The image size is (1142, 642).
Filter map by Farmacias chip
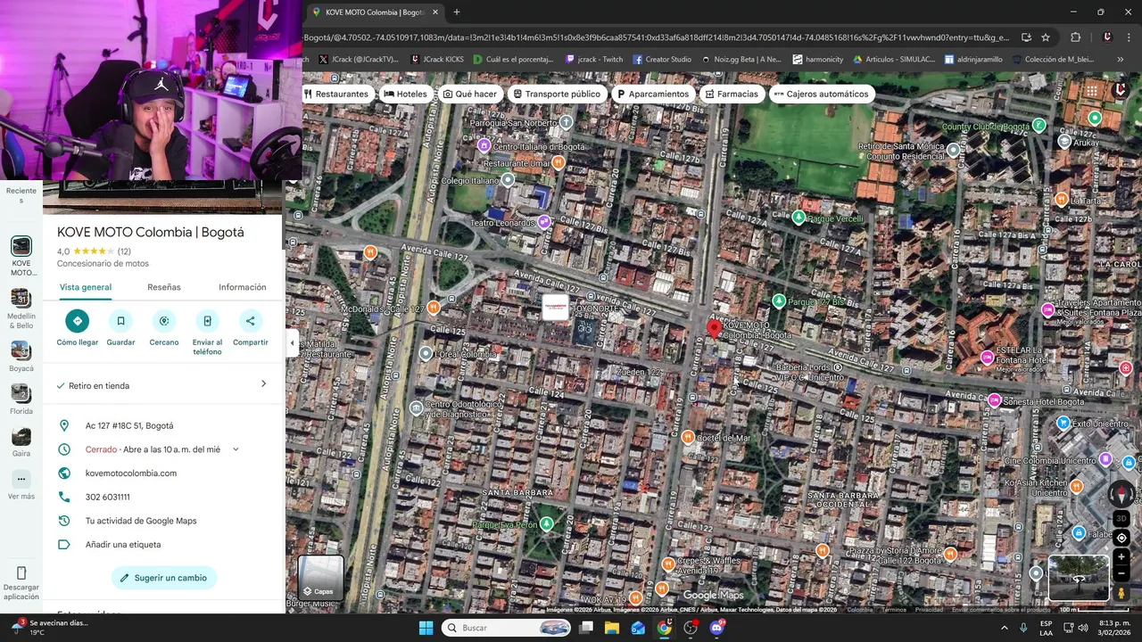point(732,94)
